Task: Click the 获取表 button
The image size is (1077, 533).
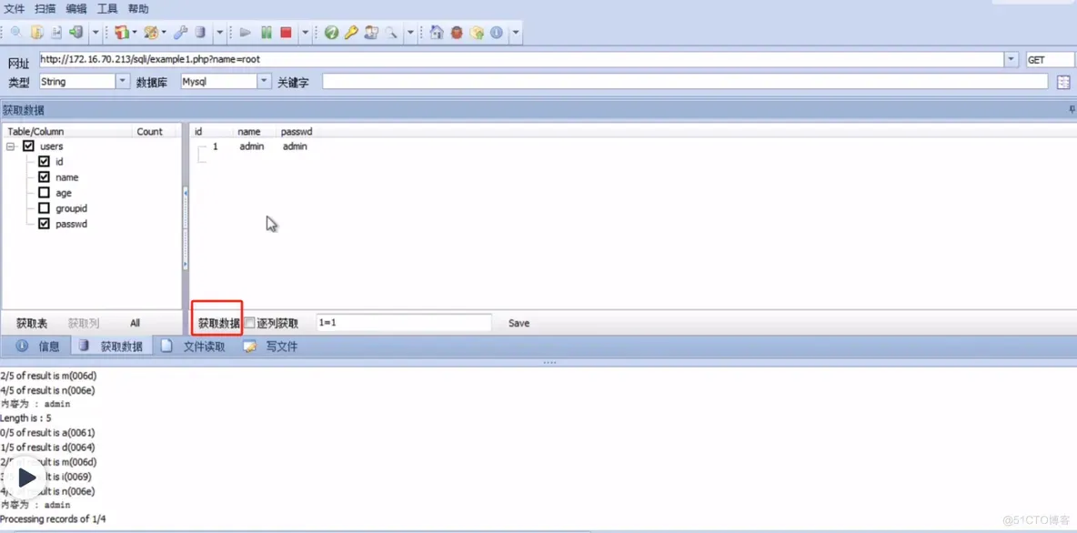Action: point(32,323)
